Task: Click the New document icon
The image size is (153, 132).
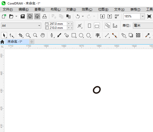Action: tap(4, 16)
